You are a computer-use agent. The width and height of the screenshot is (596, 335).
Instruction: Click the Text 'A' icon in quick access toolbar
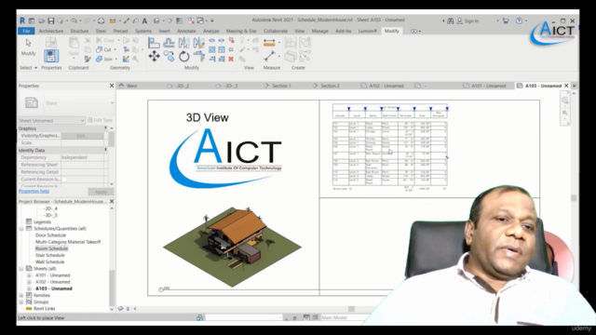[144, 20]
